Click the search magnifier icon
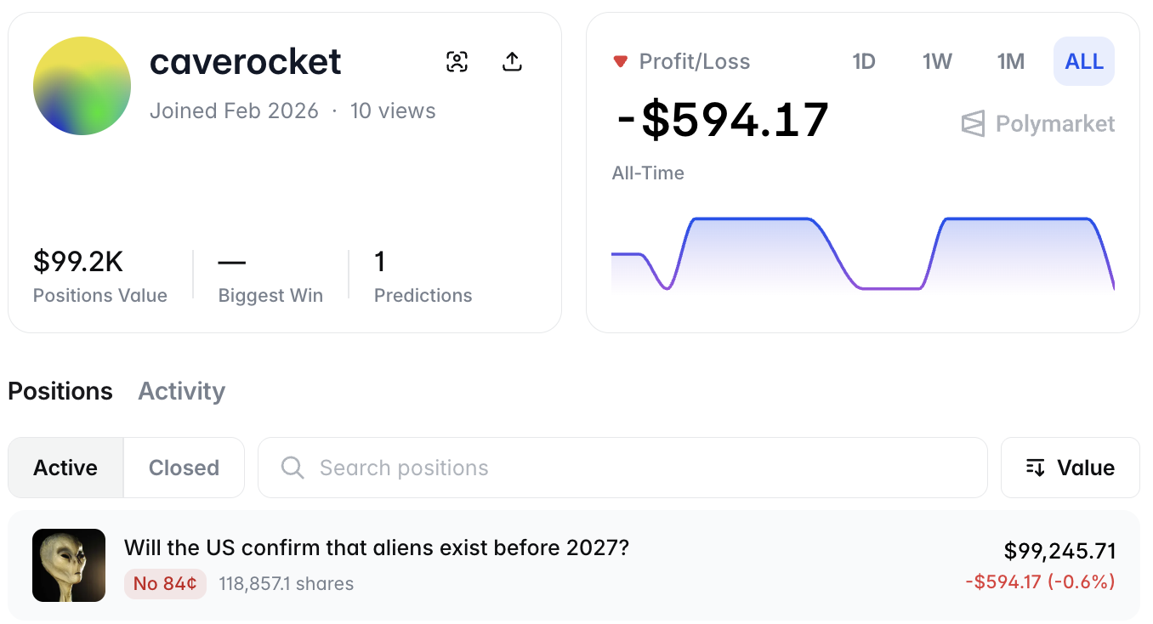This screenshot has height=624, width=1153. [x=293, y=468]
